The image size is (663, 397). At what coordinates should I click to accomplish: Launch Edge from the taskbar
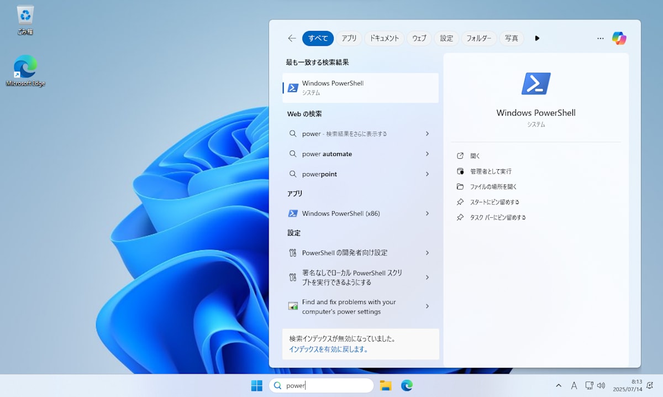407,385
